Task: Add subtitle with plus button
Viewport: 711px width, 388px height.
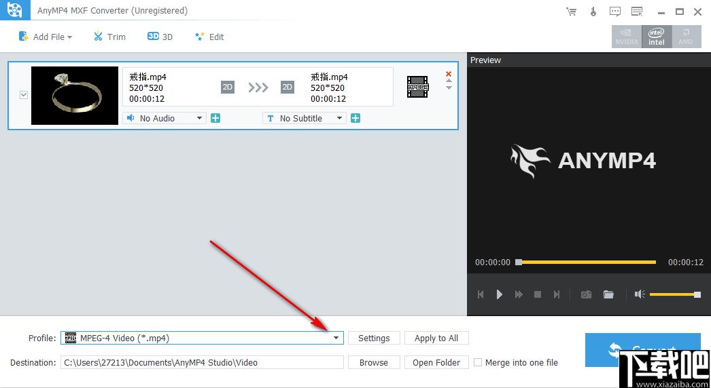Action: [355, 118]
